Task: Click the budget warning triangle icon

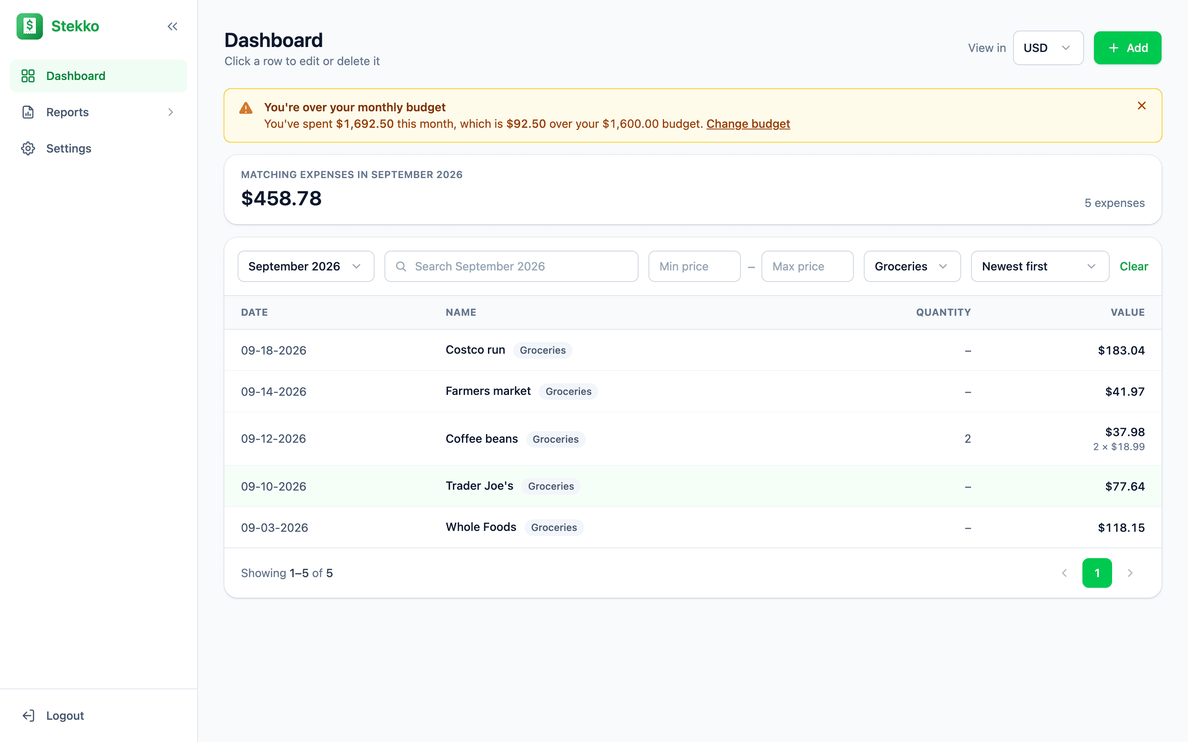Action: click(x=246, y=108)
